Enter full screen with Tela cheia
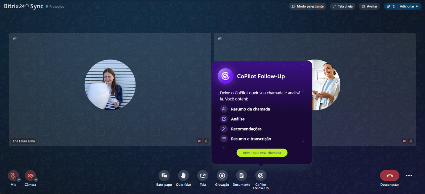Image resolution: width=425 pixels, height=194 pixels. click(x=343, y=6)
